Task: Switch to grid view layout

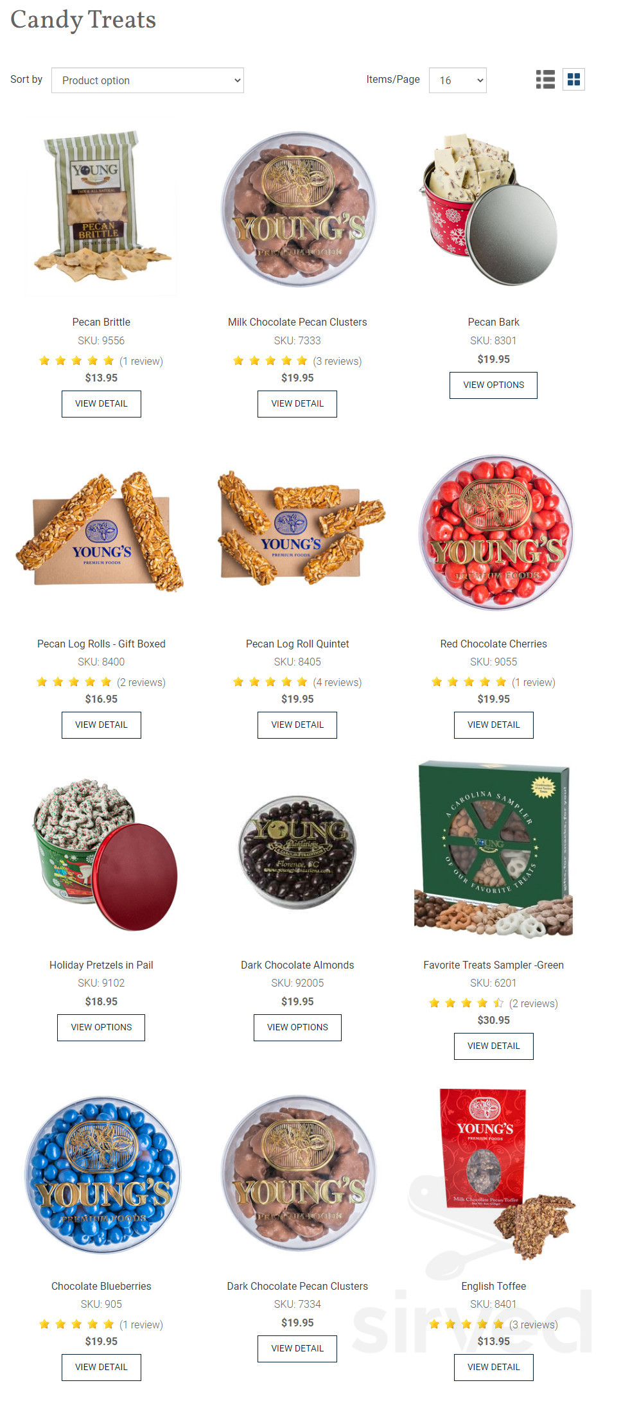Action: [573, 80]
